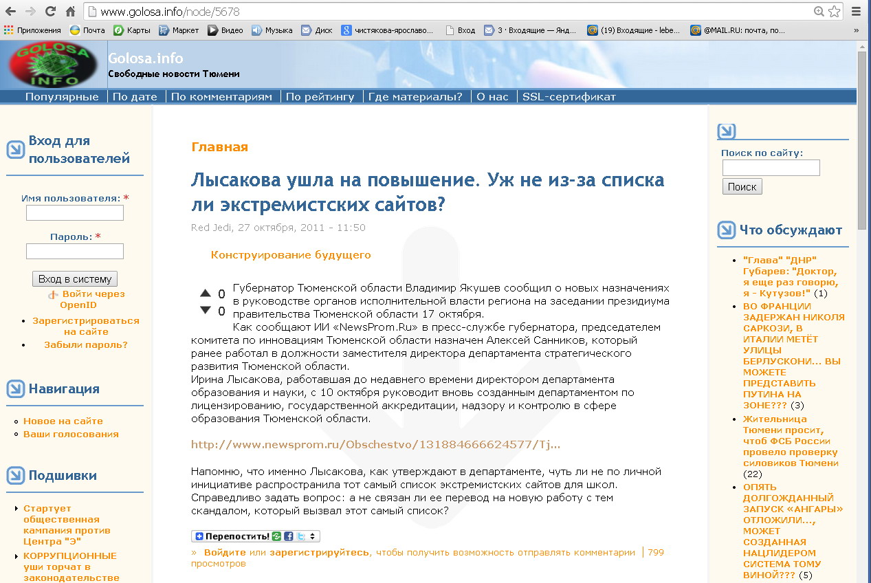Open Приложения apps bookmark

[32, 30]
